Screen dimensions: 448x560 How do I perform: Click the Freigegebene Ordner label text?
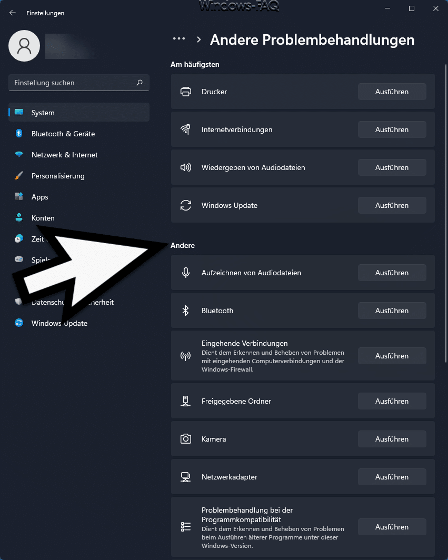[x=236, y=402]
